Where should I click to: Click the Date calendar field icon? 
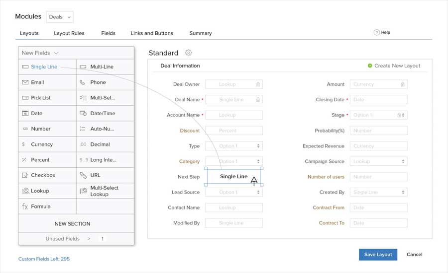point(25,113)
